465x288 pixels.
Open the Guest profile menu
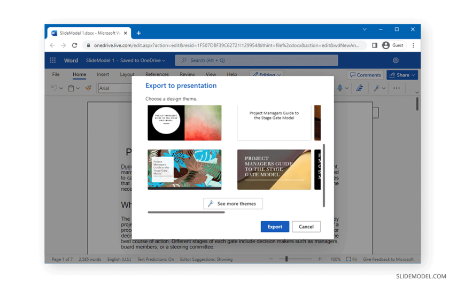pyautogui.click(x=394, y=45)
